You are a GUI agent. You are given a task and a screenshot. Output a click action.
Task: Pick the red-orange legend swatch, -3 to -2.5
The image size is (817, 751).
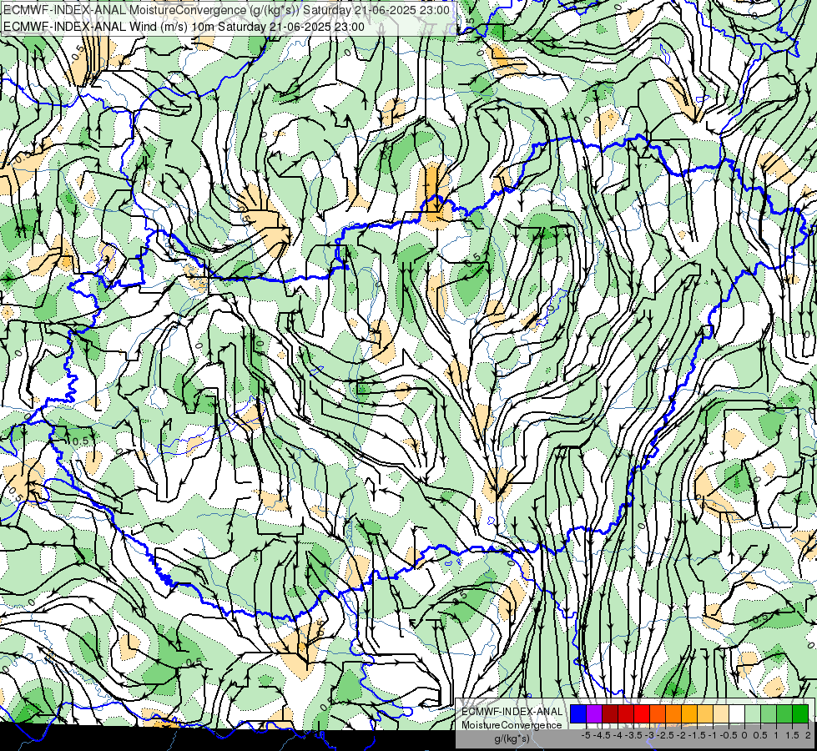(658, 714)
